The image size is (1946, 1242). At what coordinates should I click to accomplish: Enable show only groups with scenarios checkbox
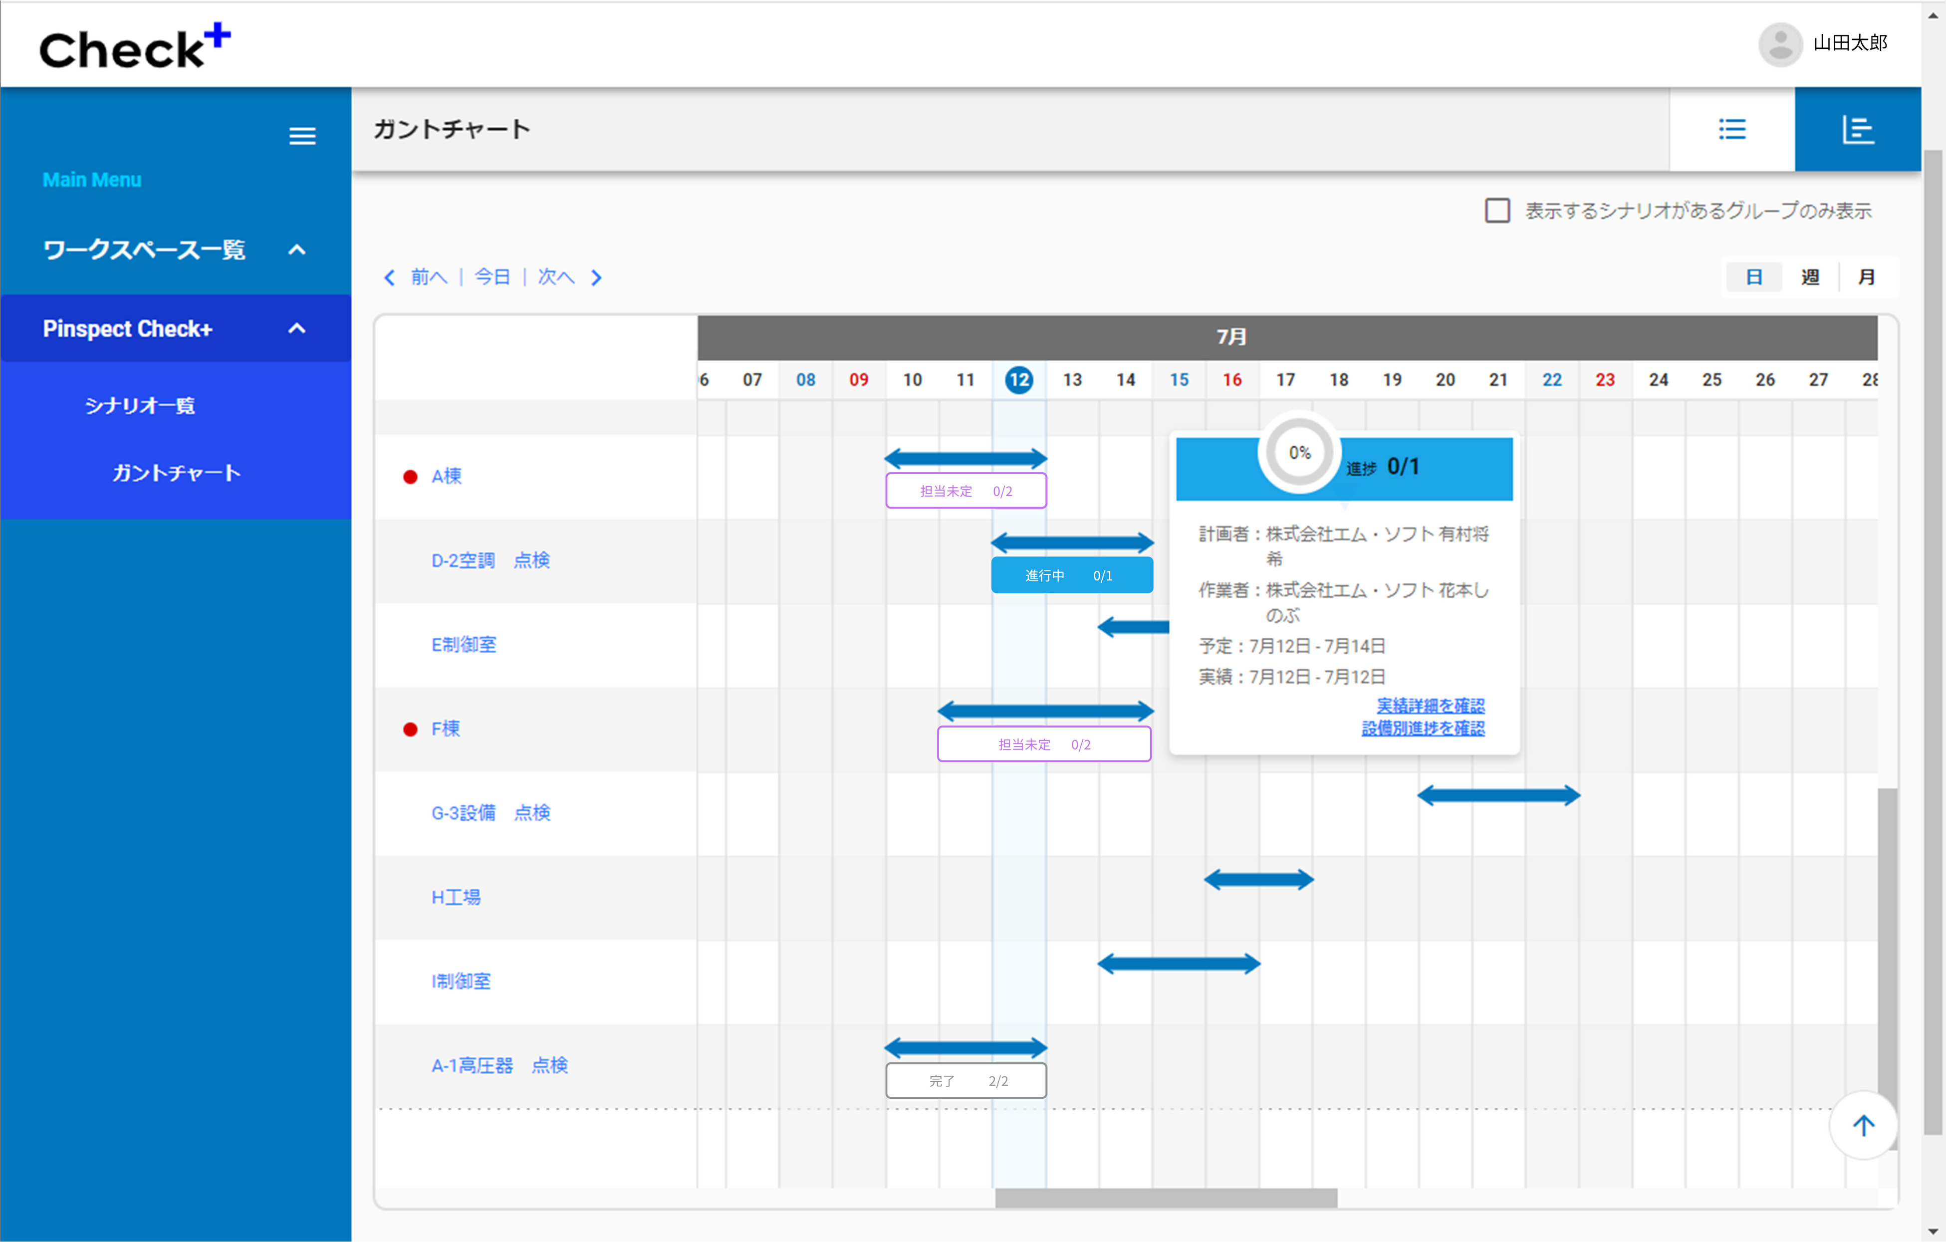1497,211
